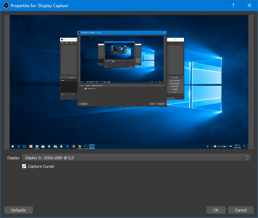
Task: Click the Start button in the previewed taskbar
Action: [x=13, y=146]
